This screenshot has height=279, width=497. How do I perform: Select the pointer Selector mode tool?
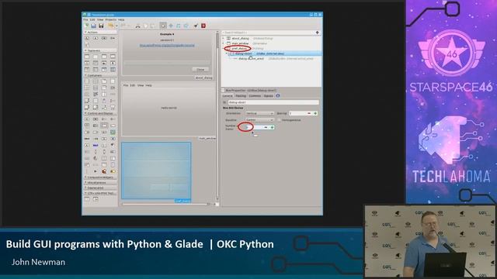click(x=163, y=26)
